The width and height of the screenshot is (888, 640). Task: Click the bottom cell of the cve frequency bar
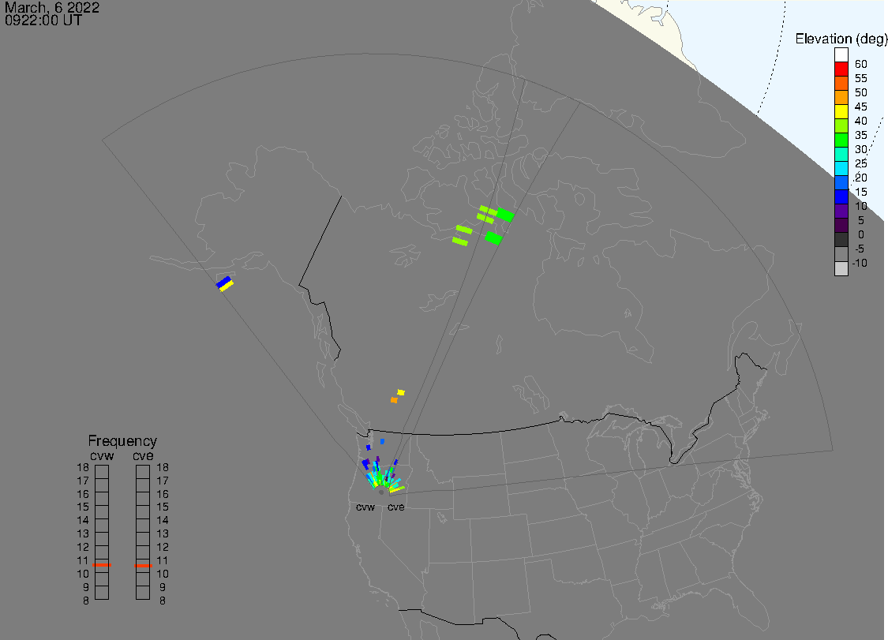pyautogui.click(x=143, y=593)
